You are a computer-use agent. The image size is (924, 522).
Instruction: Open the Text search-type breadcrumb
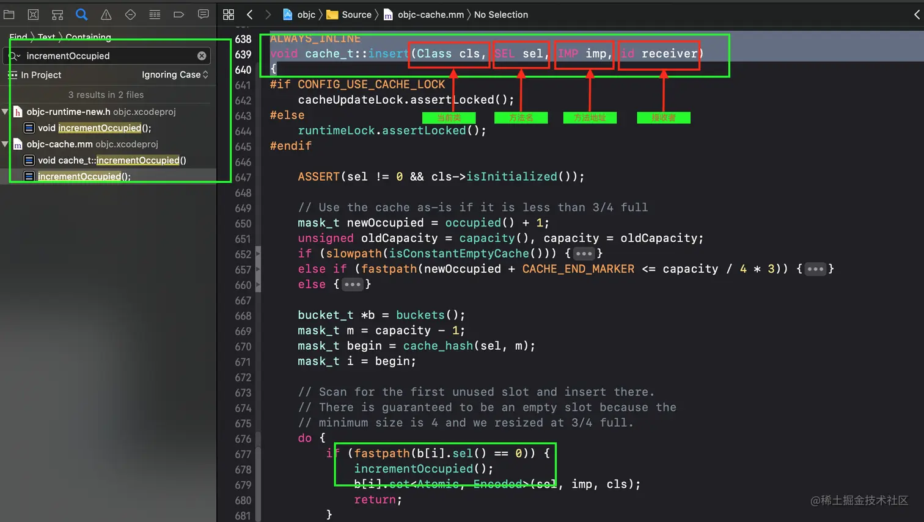click(46, 37)
